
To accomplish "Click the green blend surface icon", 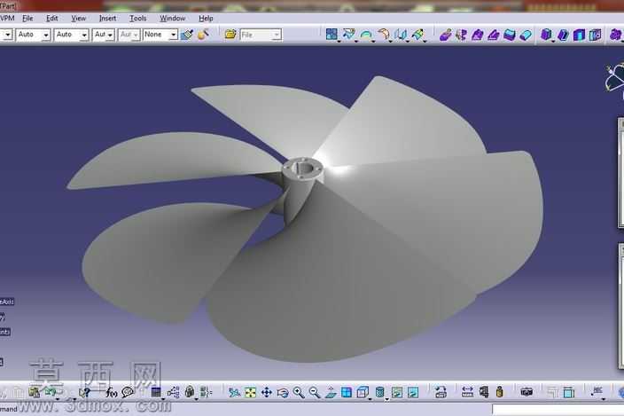I will click(417, 35).
